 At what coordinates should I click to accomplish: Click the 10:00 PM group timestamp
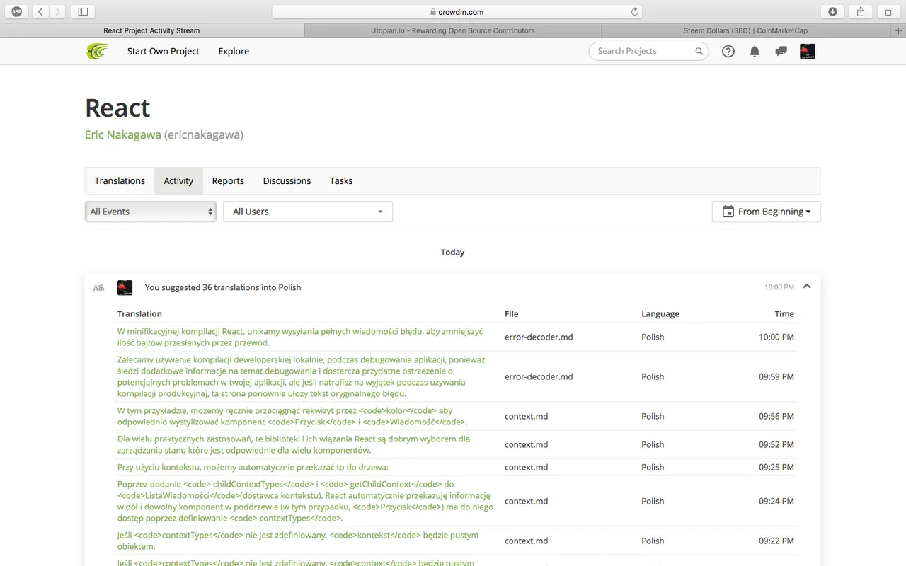click(779, 287)
